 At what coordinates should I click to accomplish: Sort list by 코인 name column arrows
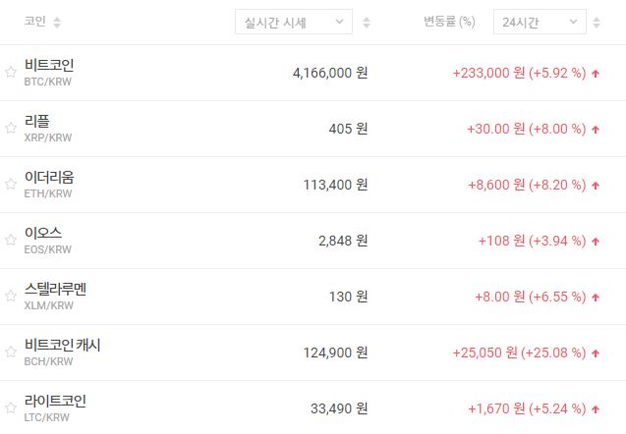coord(56,23)
